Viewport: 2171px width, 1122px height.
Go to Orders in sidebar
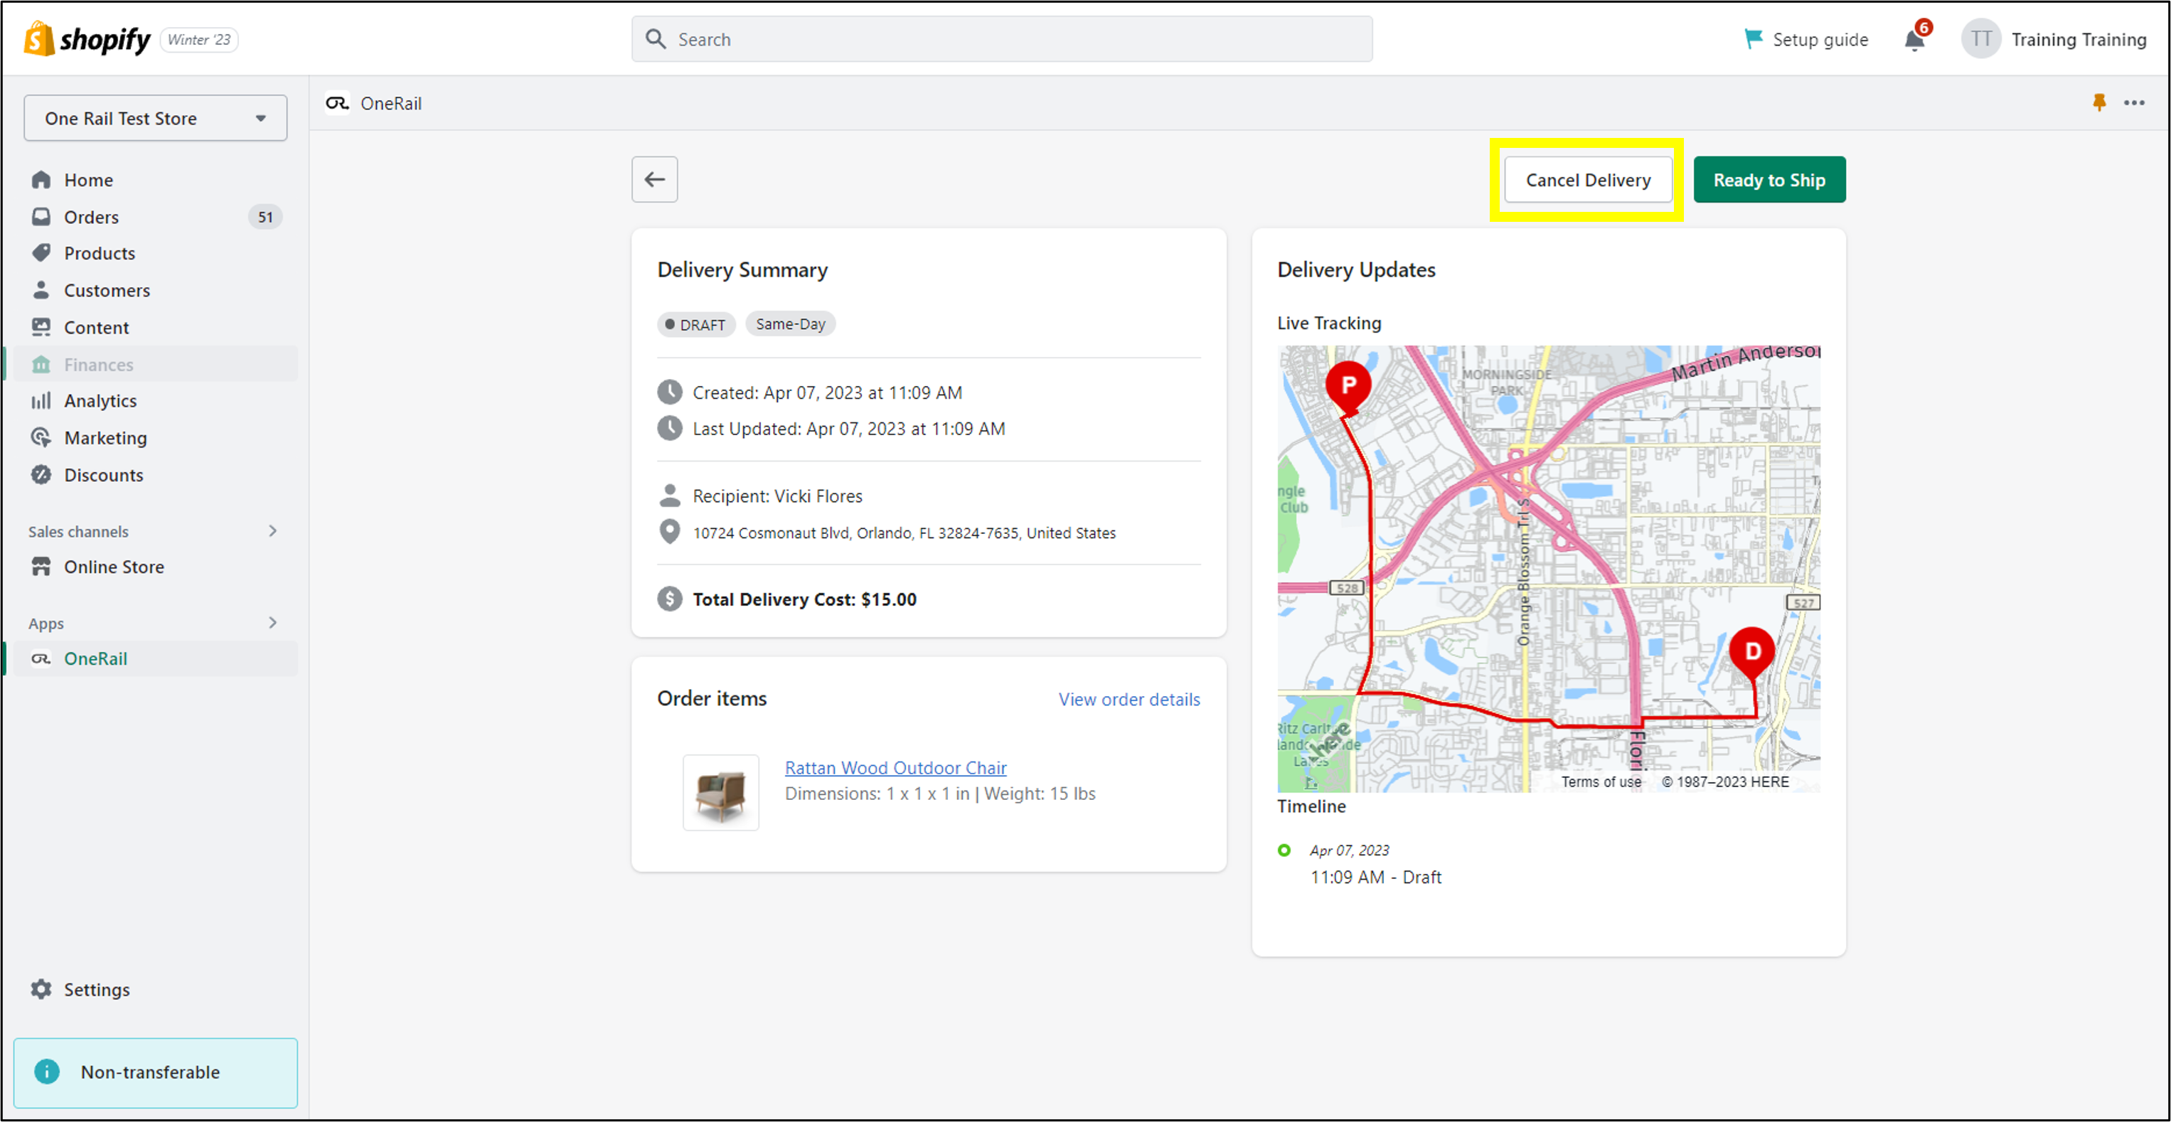click(x=91, y=217)
